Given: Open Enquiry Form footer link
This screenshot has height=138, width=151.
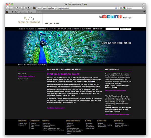Looking at the screenshot, I should coord(119,123).
